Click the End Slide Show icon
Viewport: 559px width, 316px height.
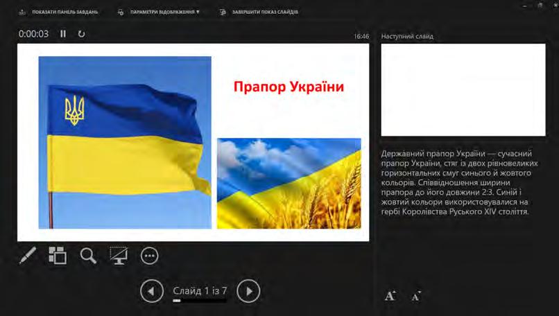pyautogui.click(x=223, y=12)
